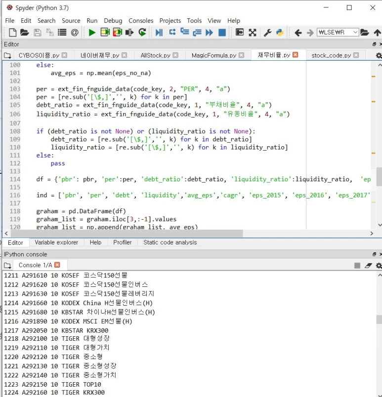Close the 재무비율.py tab

coord(296,55)
